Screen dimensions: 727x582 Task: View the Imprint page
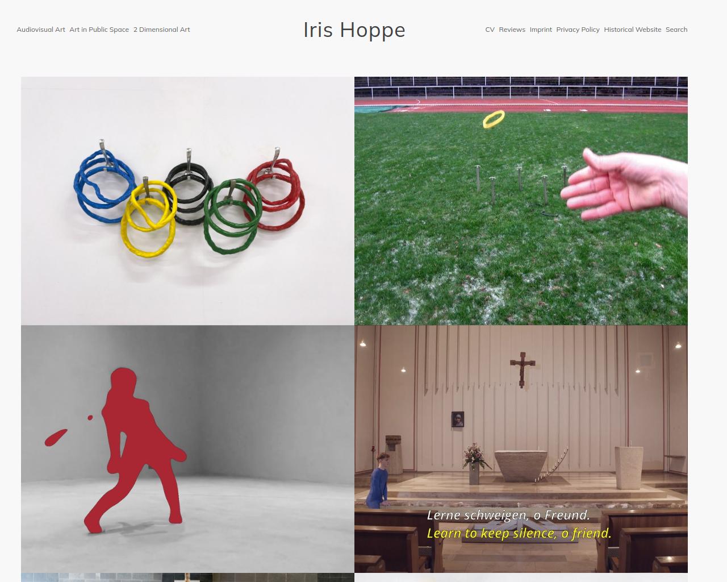point(541,30)
